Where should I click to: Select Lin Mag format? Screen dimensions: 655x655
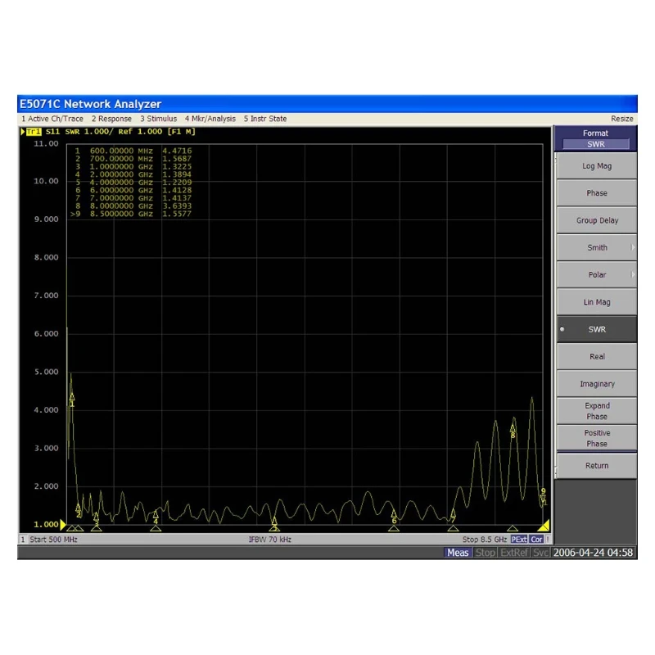[x=597, y=301]
